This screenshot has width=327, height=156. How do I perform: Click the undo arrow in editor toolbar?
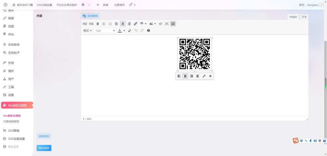tap(136, 31)
